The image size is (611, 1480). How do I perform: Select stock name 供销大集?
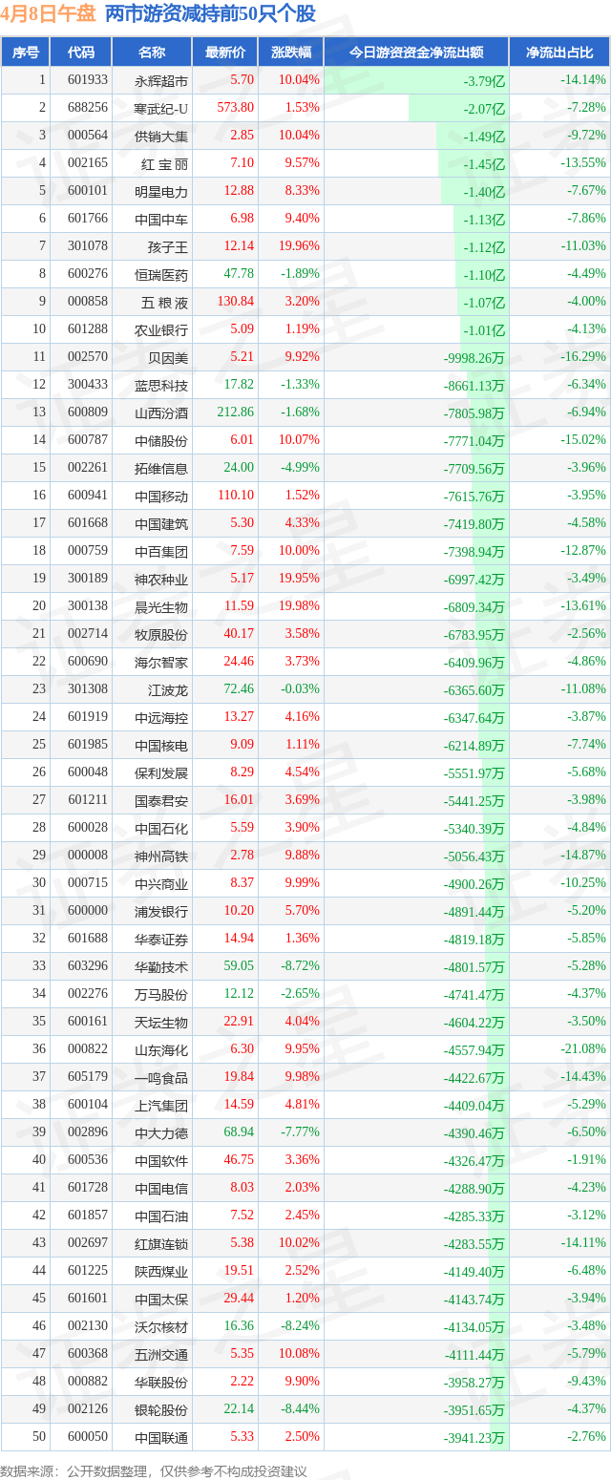click(162, 137)
